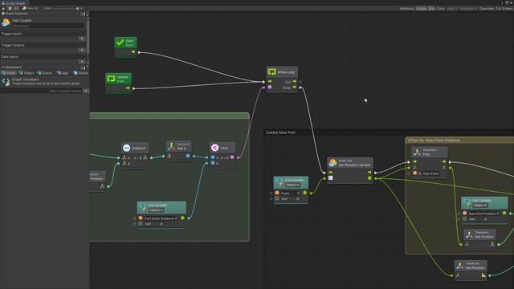Select the Script Graph window tab
The width and height of the screenshot is (514, 289).
point(13,3)
